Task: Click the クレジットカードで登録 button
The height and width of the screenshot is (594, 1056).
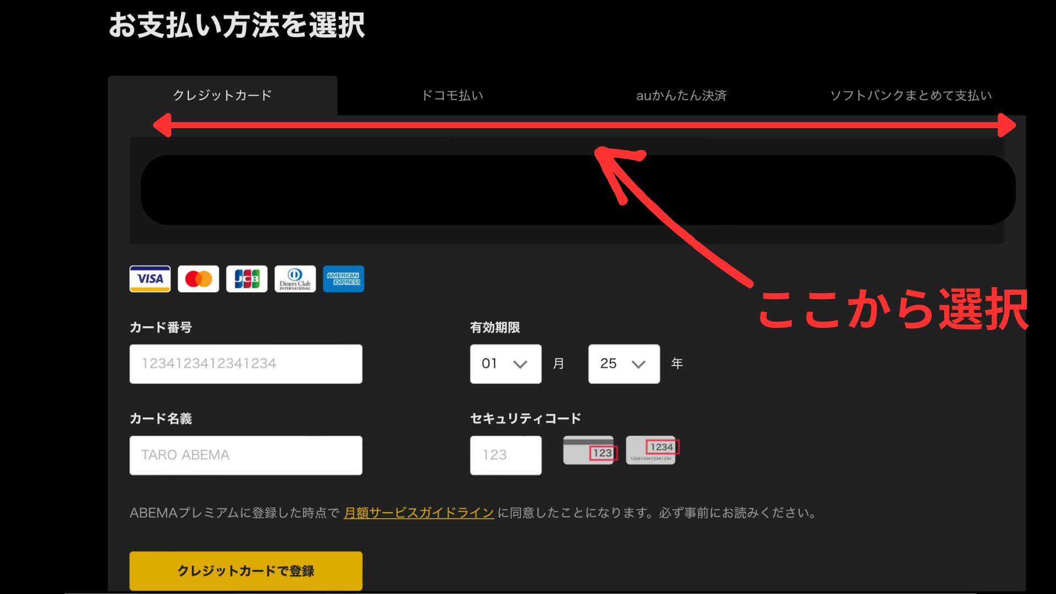Action: click(x=246, y=571)
